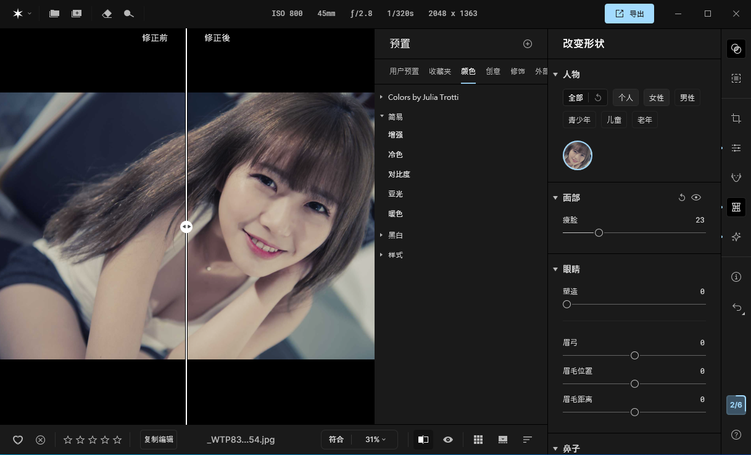Open the 31% zoom dropdown
The width and height of the screenshot is (751, 455).
tap(375, 440)
